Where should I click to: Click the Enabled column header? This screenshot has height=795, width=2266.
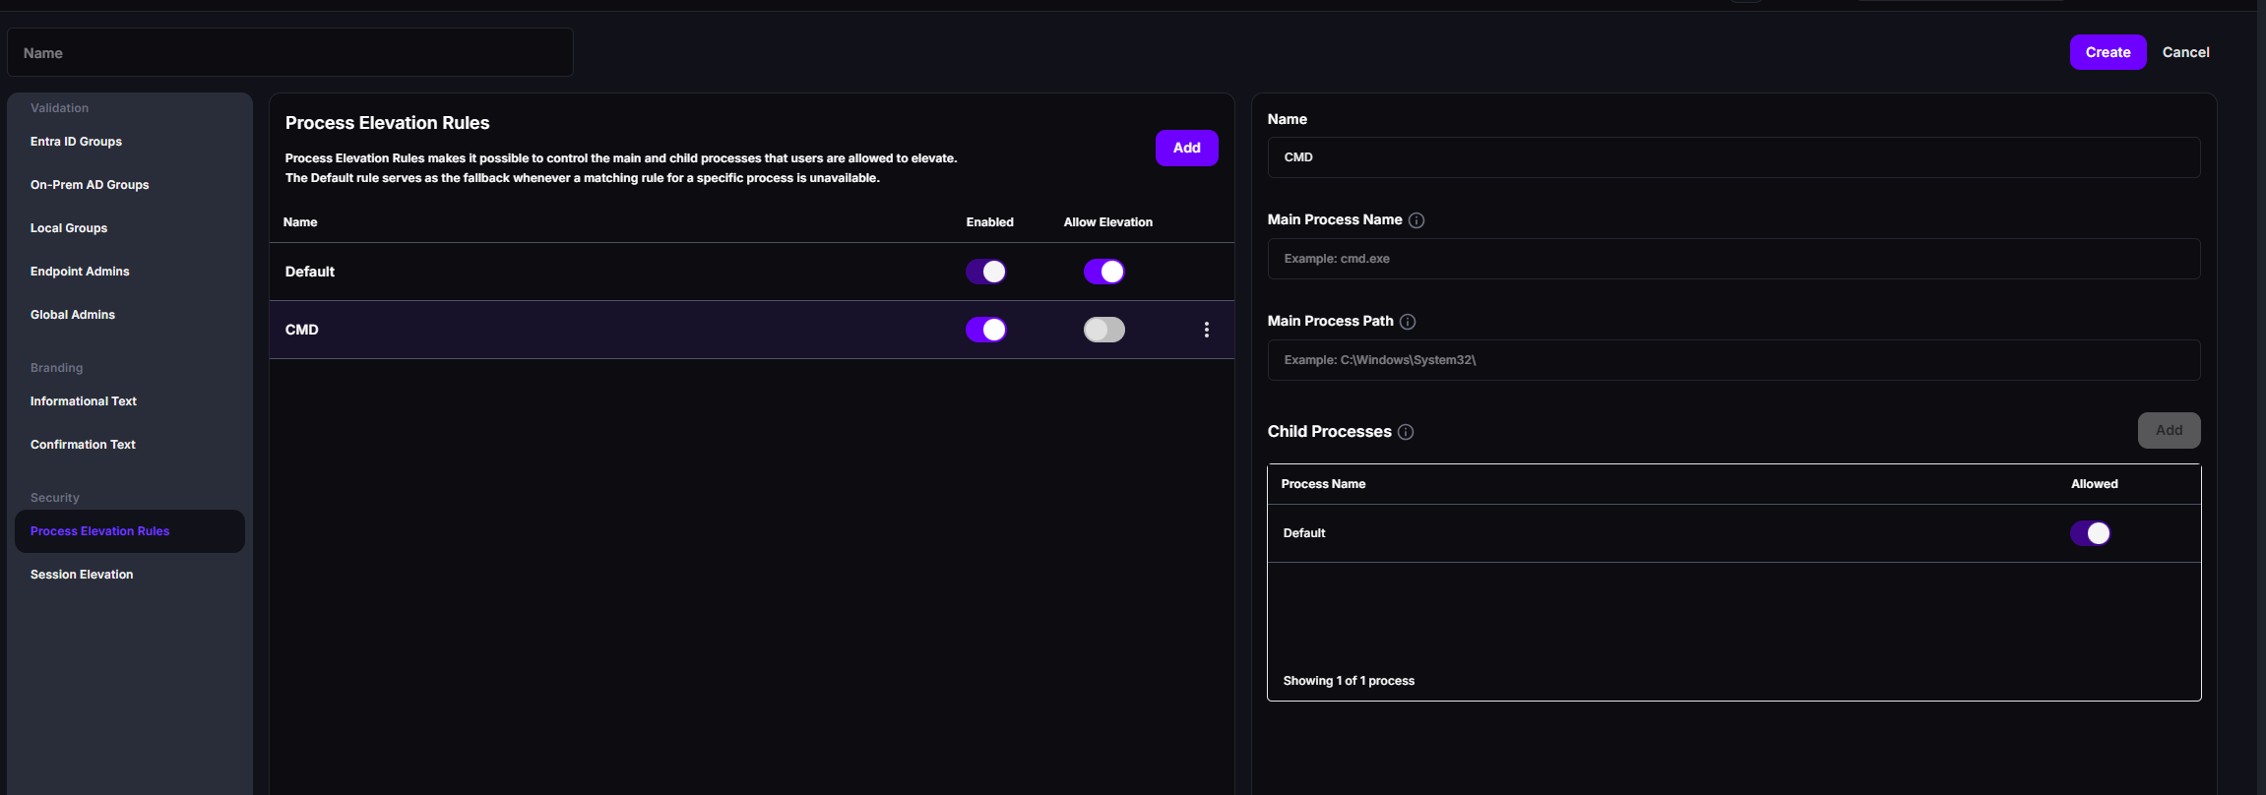(989, 222)
